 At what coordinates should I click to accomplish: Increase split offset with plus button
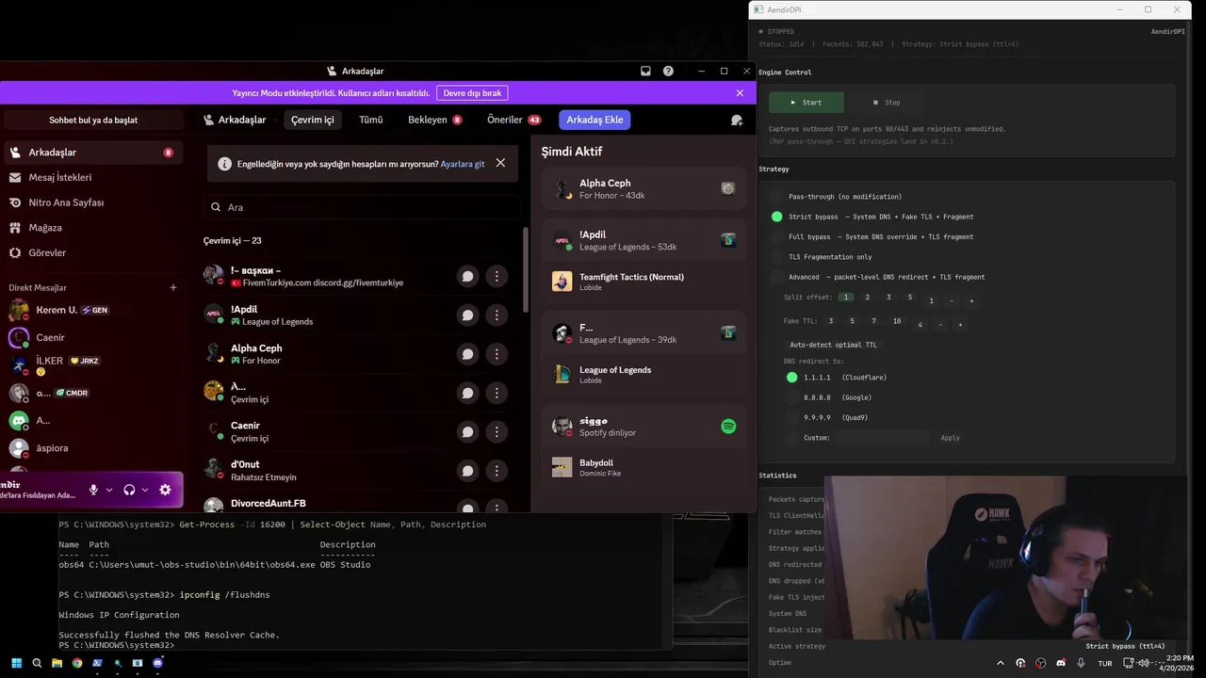[971, 300]
